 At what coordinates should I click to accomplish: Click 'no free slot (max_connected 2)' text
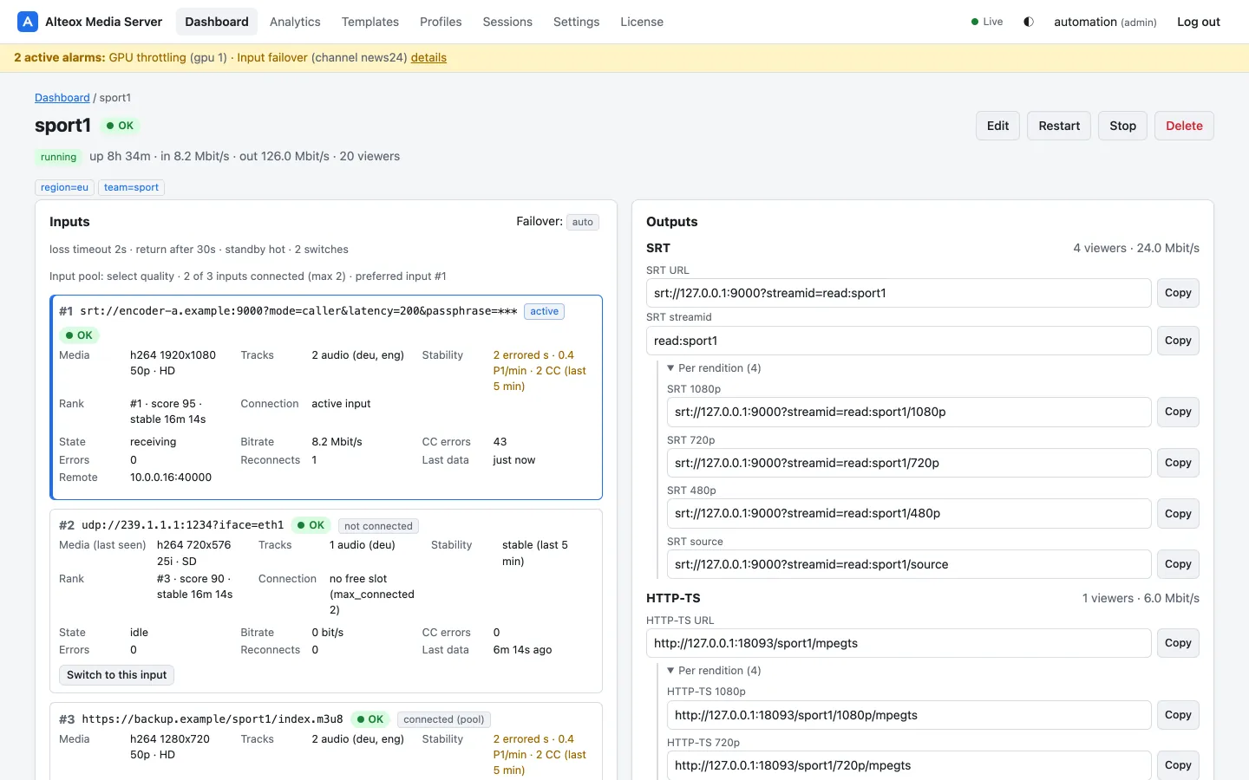tap(372, 595)
